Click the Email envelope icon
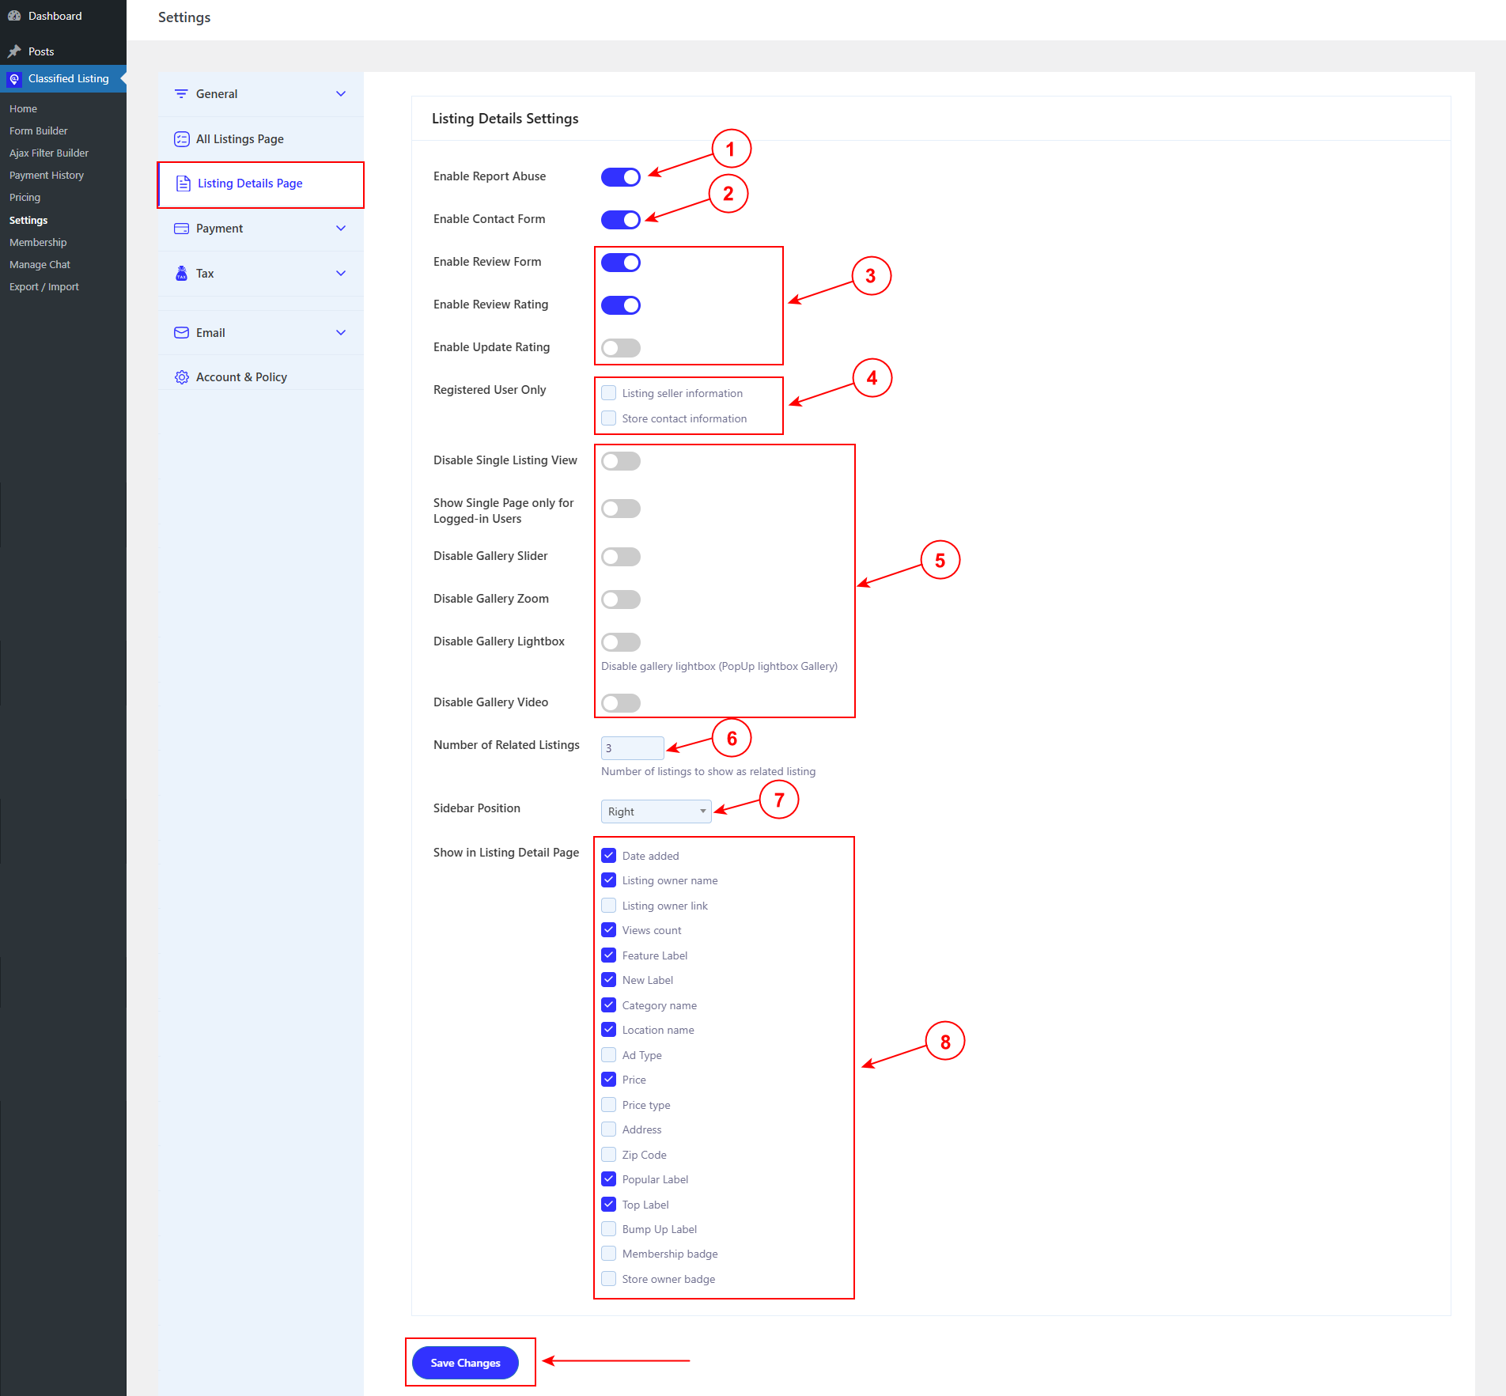The width and height of the screenshot is (1506, 1396). pyautogui.click(x=181, y=333)
